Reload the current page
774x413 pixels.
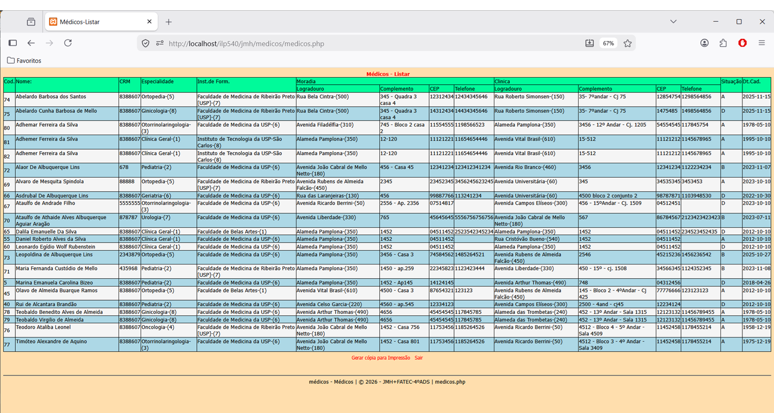pyautogui.click(x=68, y=43)
